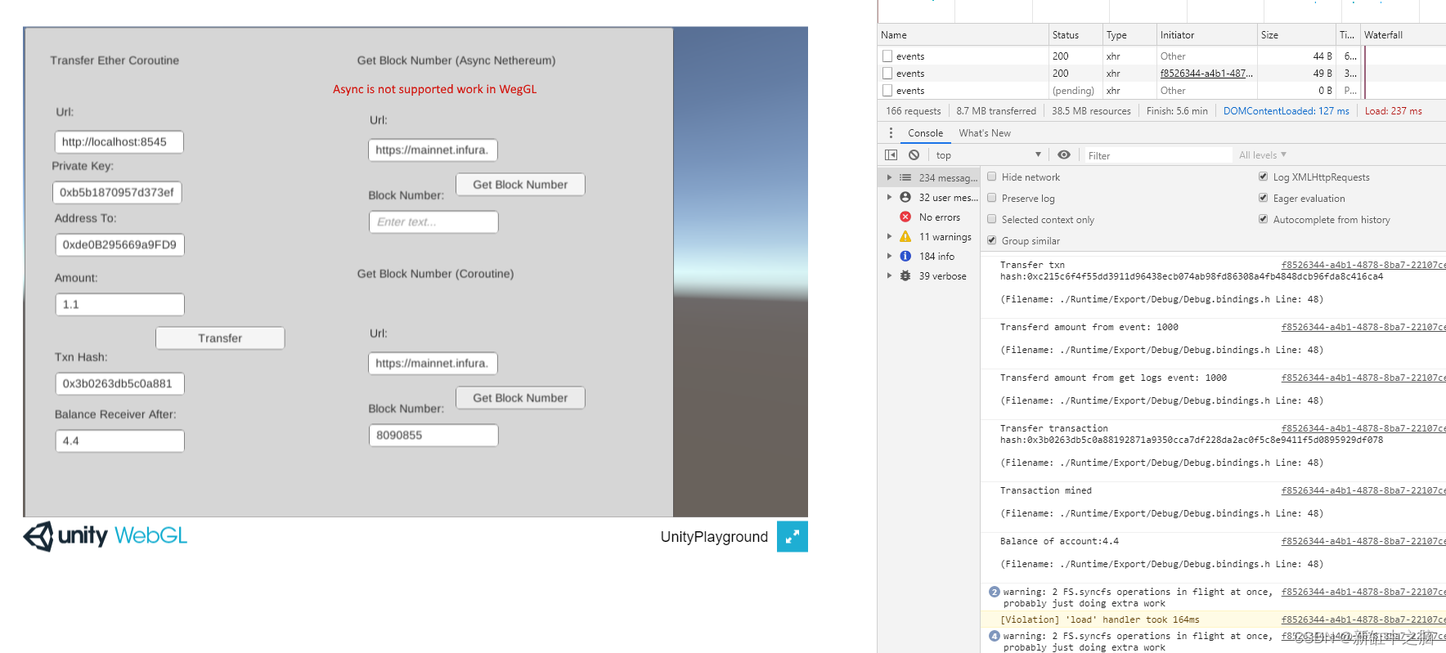Click the Private Key input field
Viewport: 1446px width, 653px height.
118,192
